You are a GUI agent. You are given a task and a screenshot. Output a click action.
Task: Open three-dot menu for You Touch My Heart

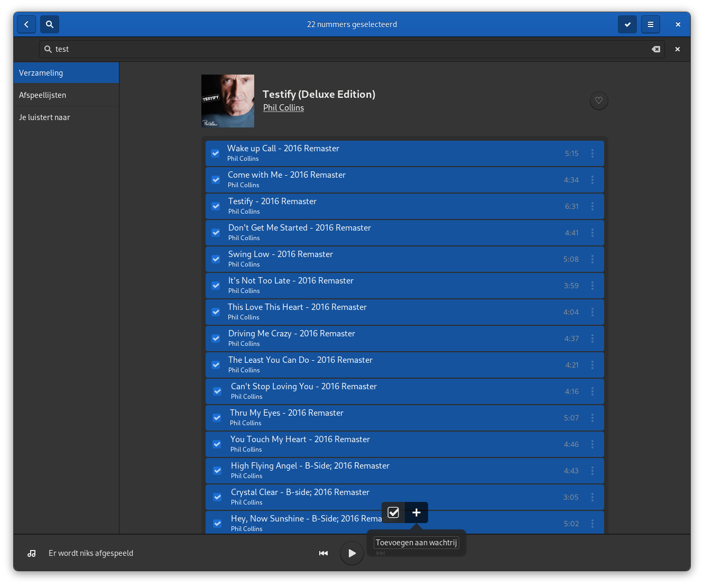click(592, 444)
